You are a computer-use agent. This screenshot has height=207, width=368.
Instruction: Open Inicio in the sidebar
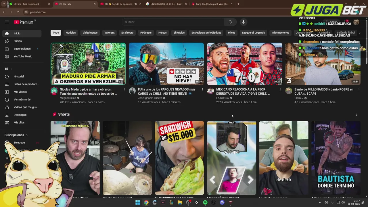pos(22,33)
